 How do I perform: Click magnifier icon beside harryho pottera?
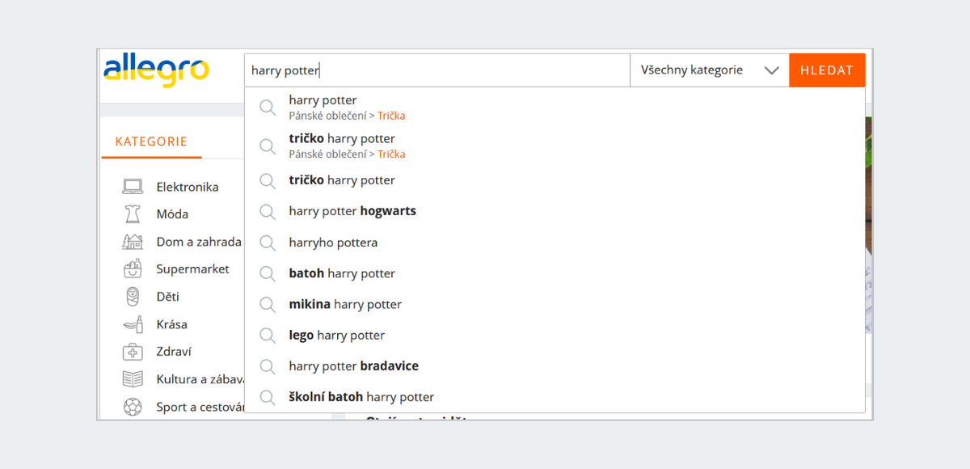tap(268, 243)
